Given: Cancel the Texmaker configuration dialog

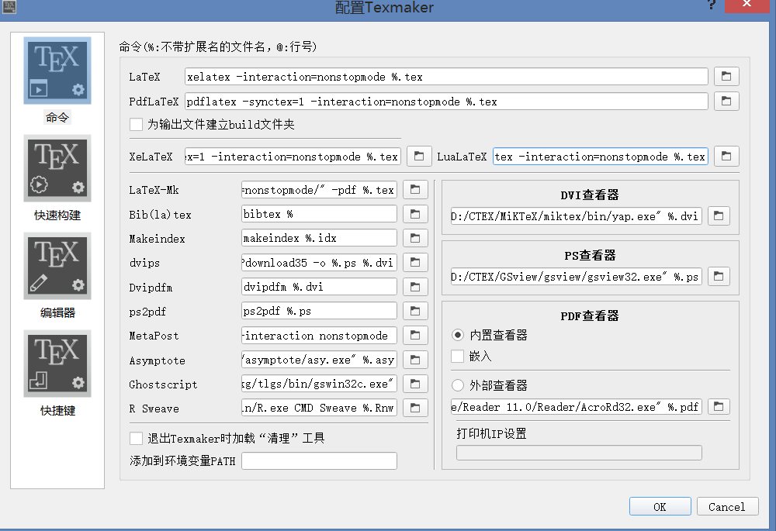Looking at the screenshot, I should tap(727, 507).
